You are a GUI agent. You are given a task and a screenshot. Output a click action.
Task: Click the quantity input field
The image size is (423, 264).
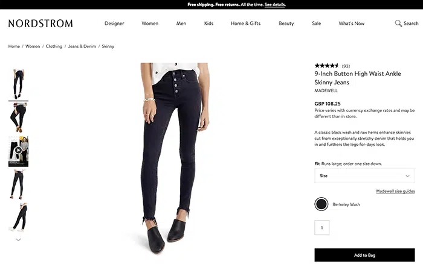tap(322, 228)
